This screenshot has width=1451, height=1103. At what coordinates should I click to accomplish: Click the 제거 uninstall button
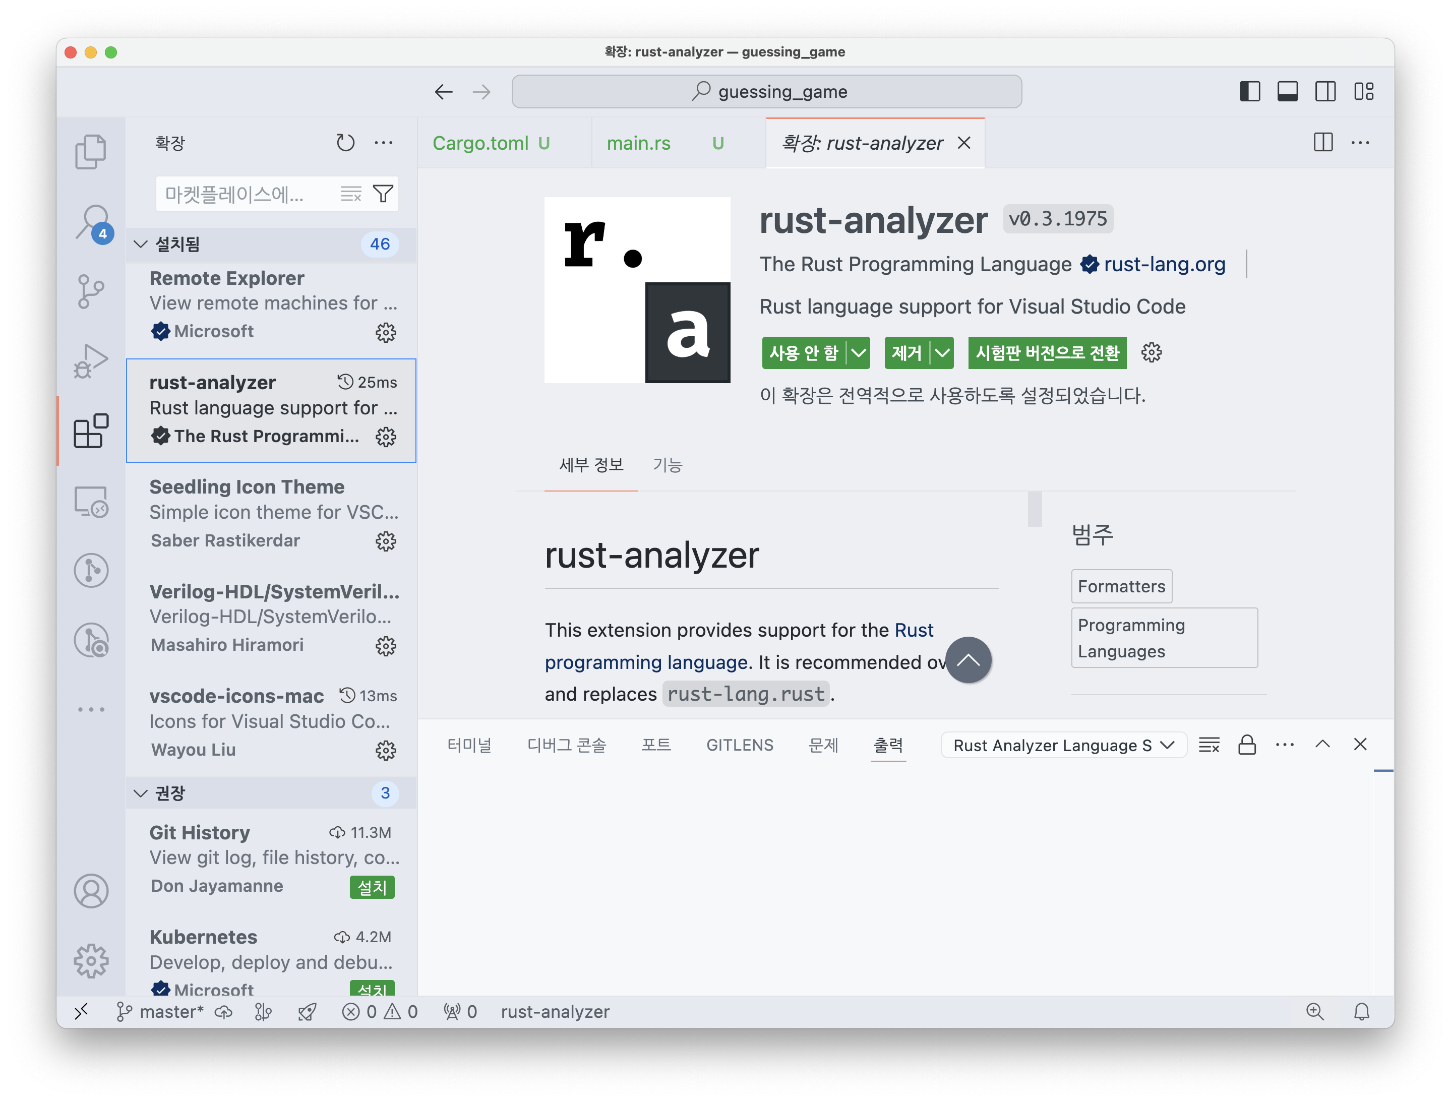(x=906, y=353)
